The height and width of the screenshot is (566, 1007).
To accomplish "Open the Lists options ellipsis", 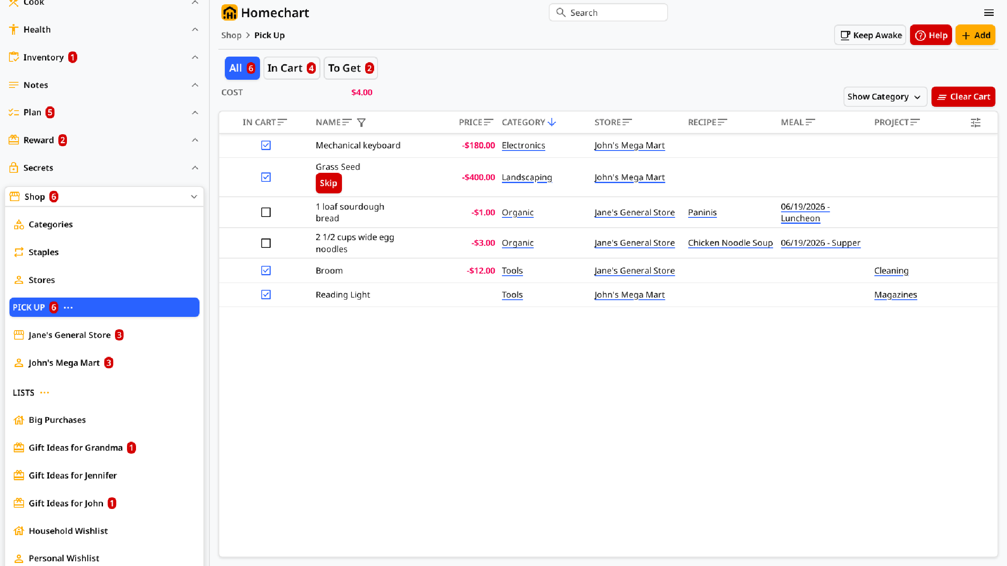I will (45, 392).
